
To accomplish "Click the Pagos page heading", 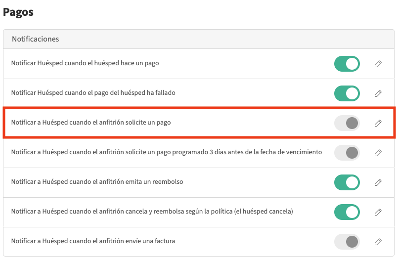I will (x=18, y=12).
